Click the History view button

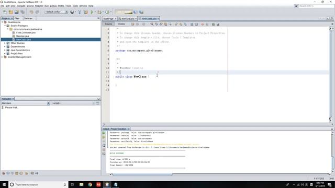121,24
